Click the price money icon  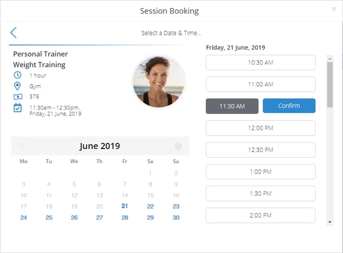[18, 97]
